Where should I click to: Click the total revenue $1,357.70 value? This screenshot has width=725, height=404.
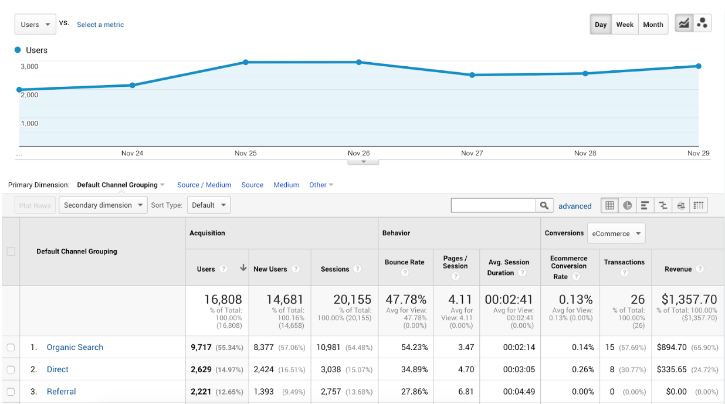point(689,300)
